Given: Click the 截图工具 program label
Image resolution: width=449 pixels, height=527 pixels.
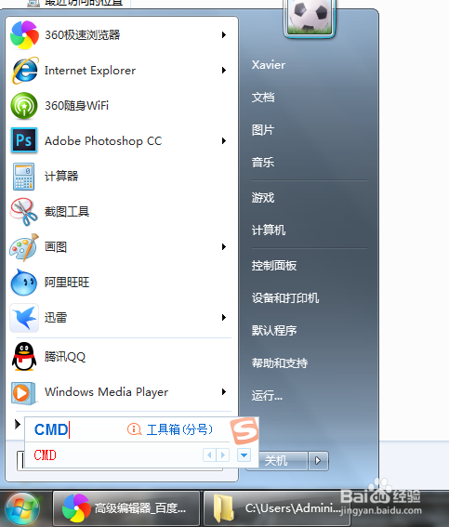Looking at the screenshot, I should click(67, 212).
